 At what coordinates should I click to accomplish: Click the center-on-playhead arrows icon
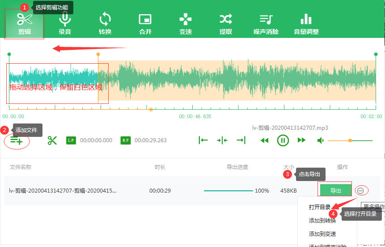(x=222, y=140)
